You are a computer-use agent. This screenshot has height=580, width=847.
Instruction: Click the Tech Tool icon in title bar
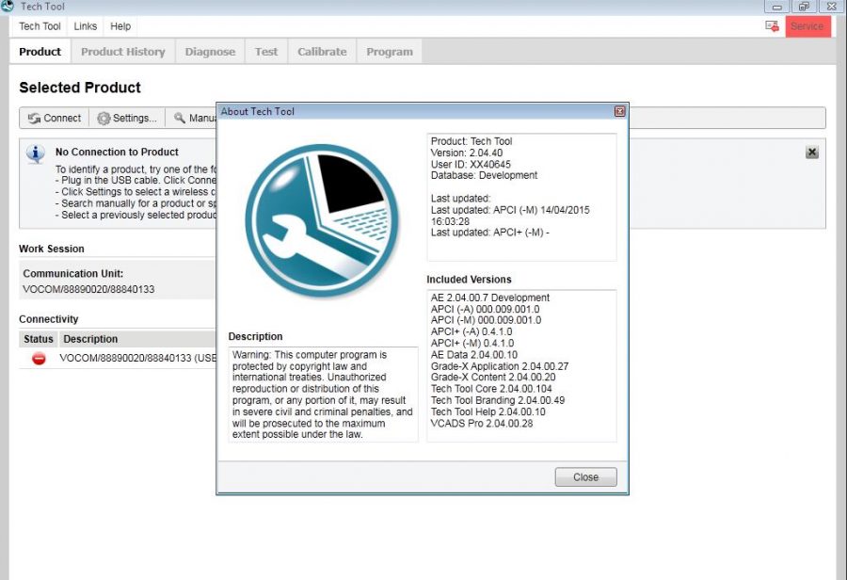(9, 6)
